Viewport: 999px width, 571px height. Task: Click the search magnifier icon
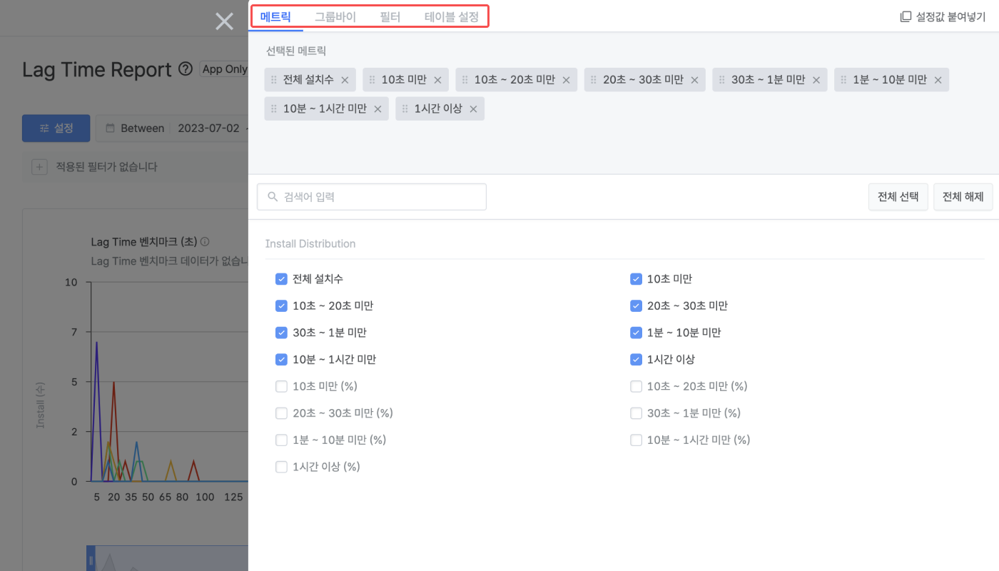coord(273,196)
